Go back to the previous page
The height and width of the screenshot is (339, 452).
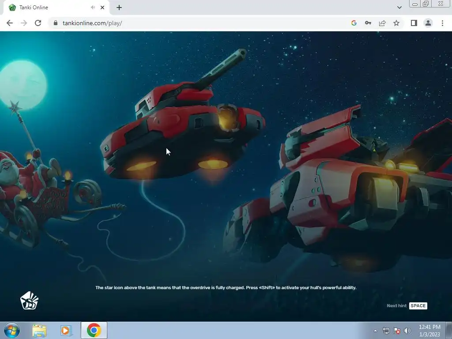[x=10, y=23]
